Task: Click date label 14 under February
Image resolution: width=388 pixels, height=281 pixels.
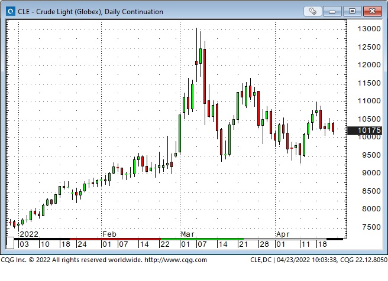Action: (144, 244)
